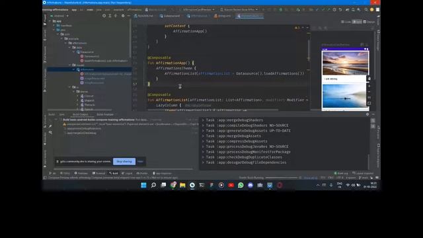The width and height of the screenshot is (423, 238).
Task: Expand the Task :app:desugarDebugFileDependencies line
Action: [204, 163]
